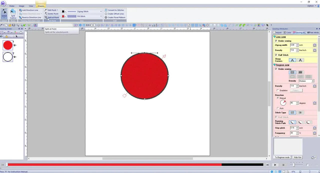Screen dimensions: 320x173
Task: Select third Running Stitch Path option
Action: (x=308, y=122)
